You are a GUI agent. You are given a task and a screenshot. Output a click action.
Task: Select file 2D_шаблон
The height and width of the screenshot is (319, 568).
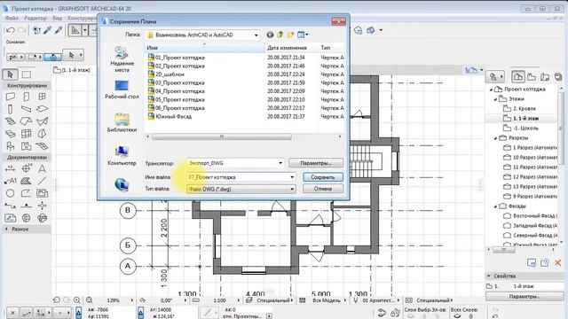click(166, 74)
